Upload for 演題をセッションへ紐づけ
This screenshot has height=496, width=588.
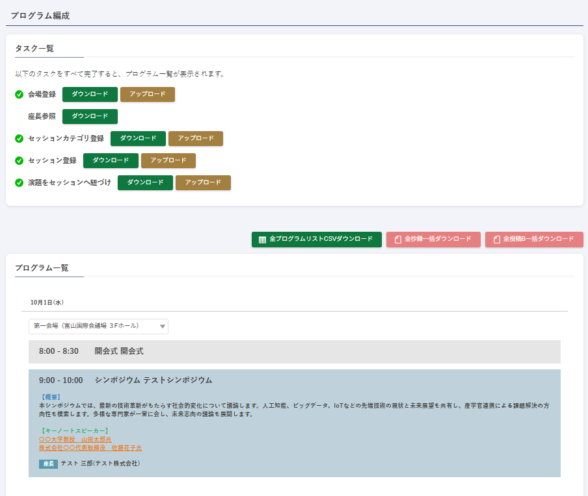(203, 182)
